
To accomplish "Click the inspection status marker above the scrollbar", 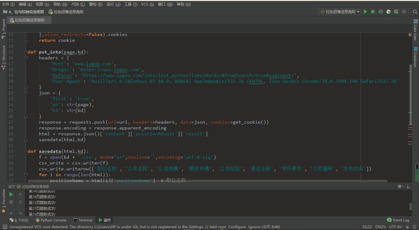I will (410, 35).
